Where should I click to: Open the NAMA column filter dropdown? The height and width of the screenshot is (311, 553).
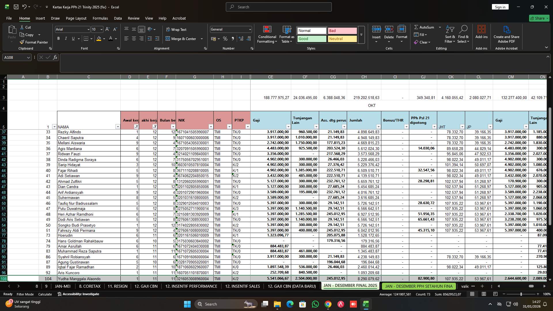[118, 127]
